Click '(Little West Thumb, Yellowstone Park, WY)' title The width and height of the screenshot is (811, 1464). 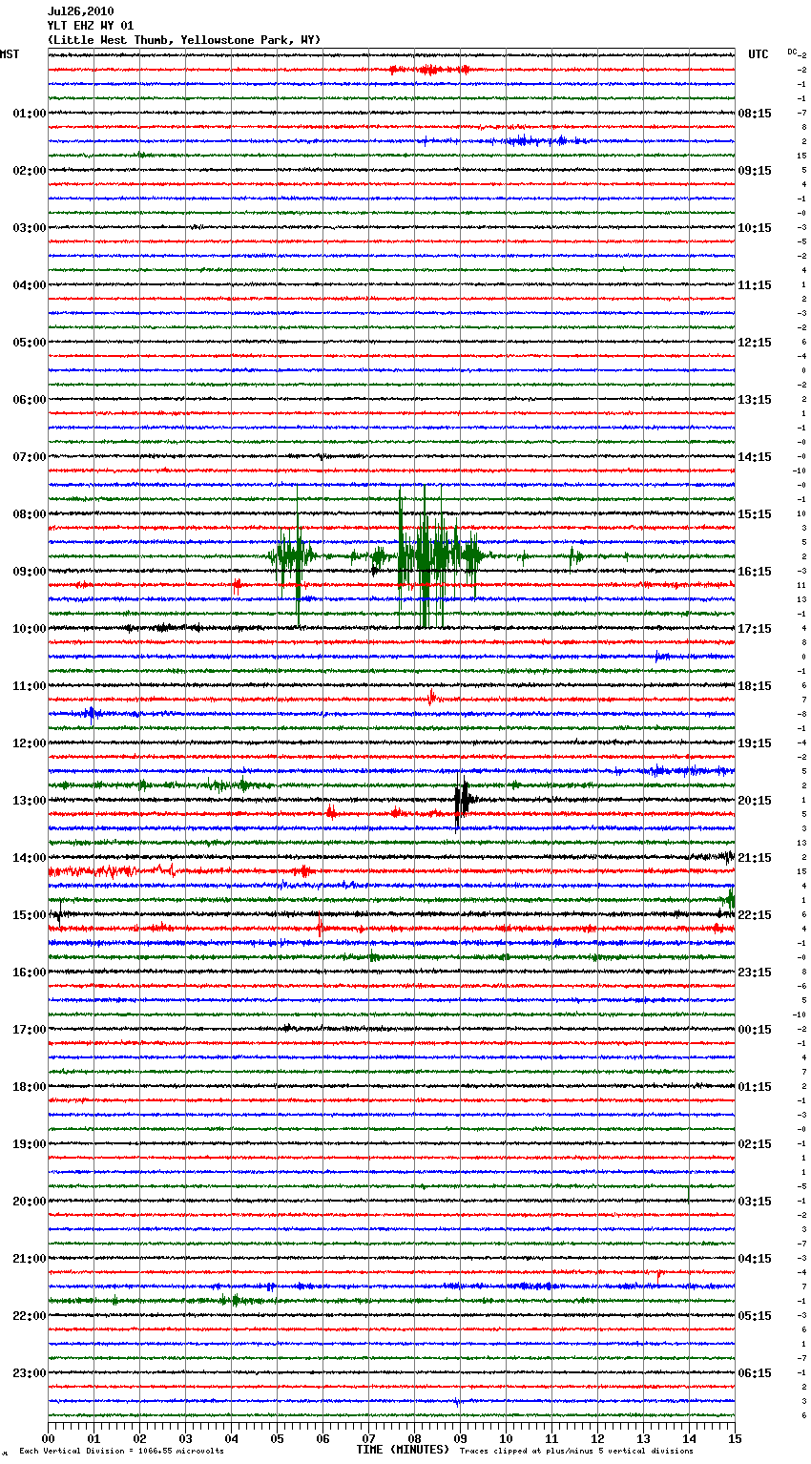184,40
